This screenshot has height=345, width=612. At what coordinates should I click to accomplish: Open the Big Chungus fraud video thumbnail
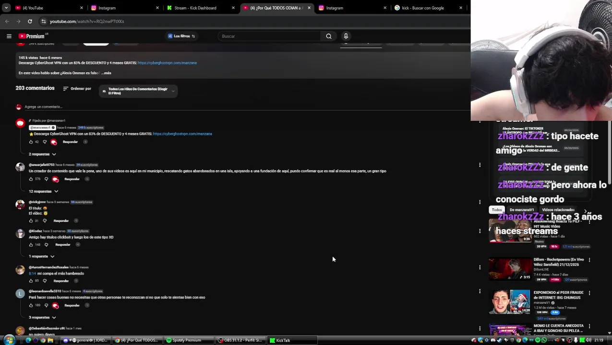[510, 302]
